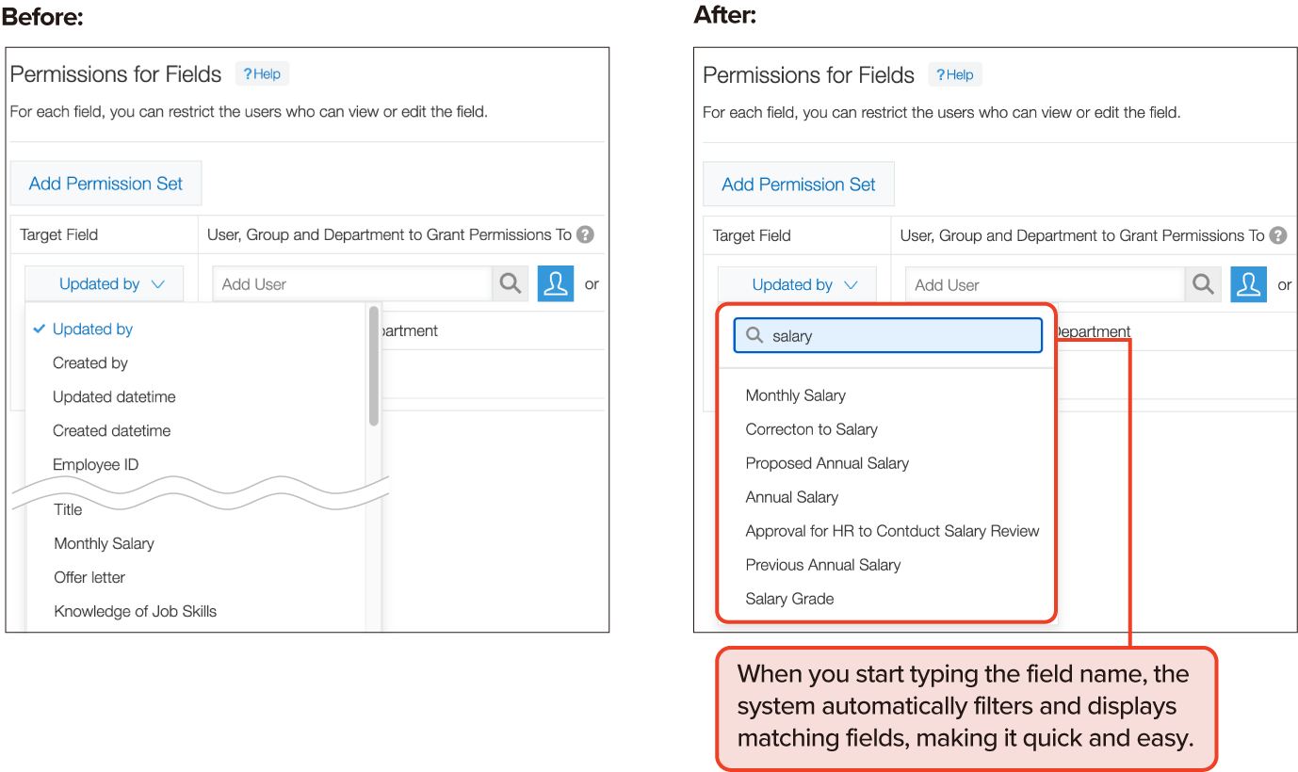Click 'Add Permission Set' in After panel
This screenshot has height=772, width=1298.
point(799,185)
